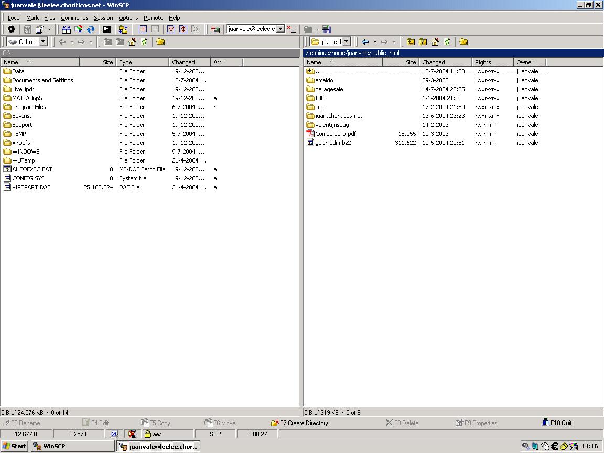The height and width of the screenshot is (453, 604).
Task: Click the Windows Start button
Action: pyautogui.click(x=15, y=446)
